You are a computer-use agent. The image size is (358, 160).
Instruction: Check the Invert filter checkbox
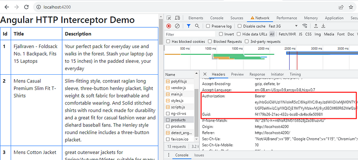click(x=221, y=34)
